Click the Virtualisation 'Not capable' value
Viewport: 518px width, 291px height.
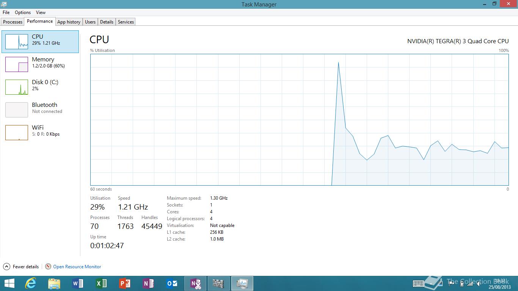pyautogui.click(x=222, y=225)
